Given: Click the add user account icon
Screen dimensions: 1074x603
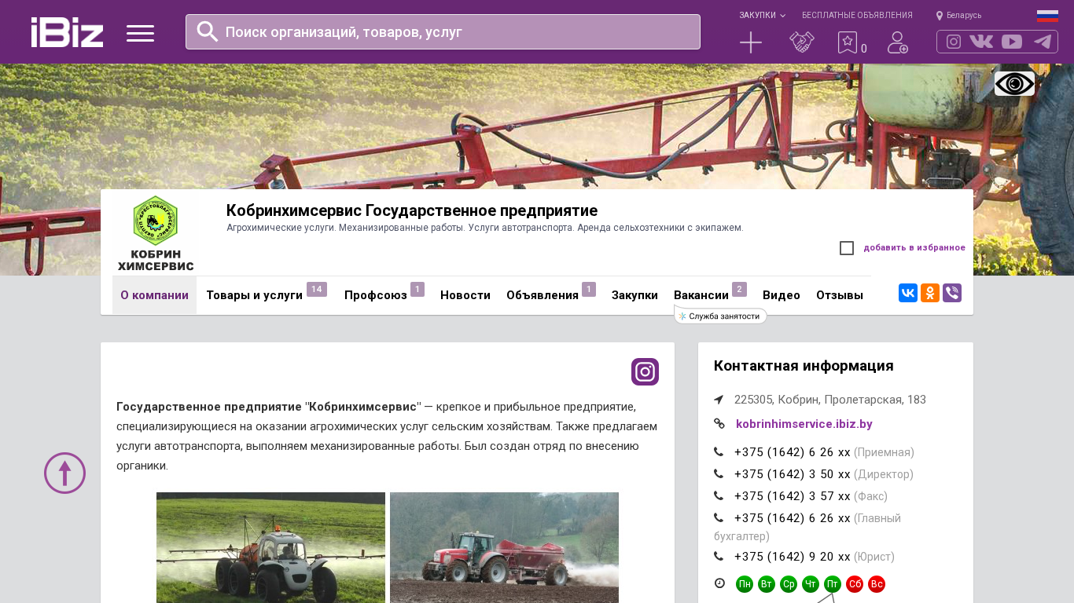Looking at the screenshot, I should click(898, 42).
